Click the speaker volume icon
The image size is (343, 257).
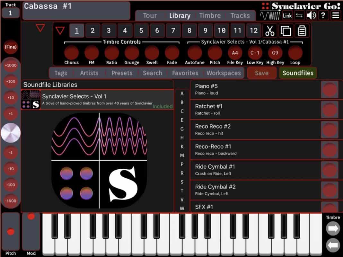(311, 15)
